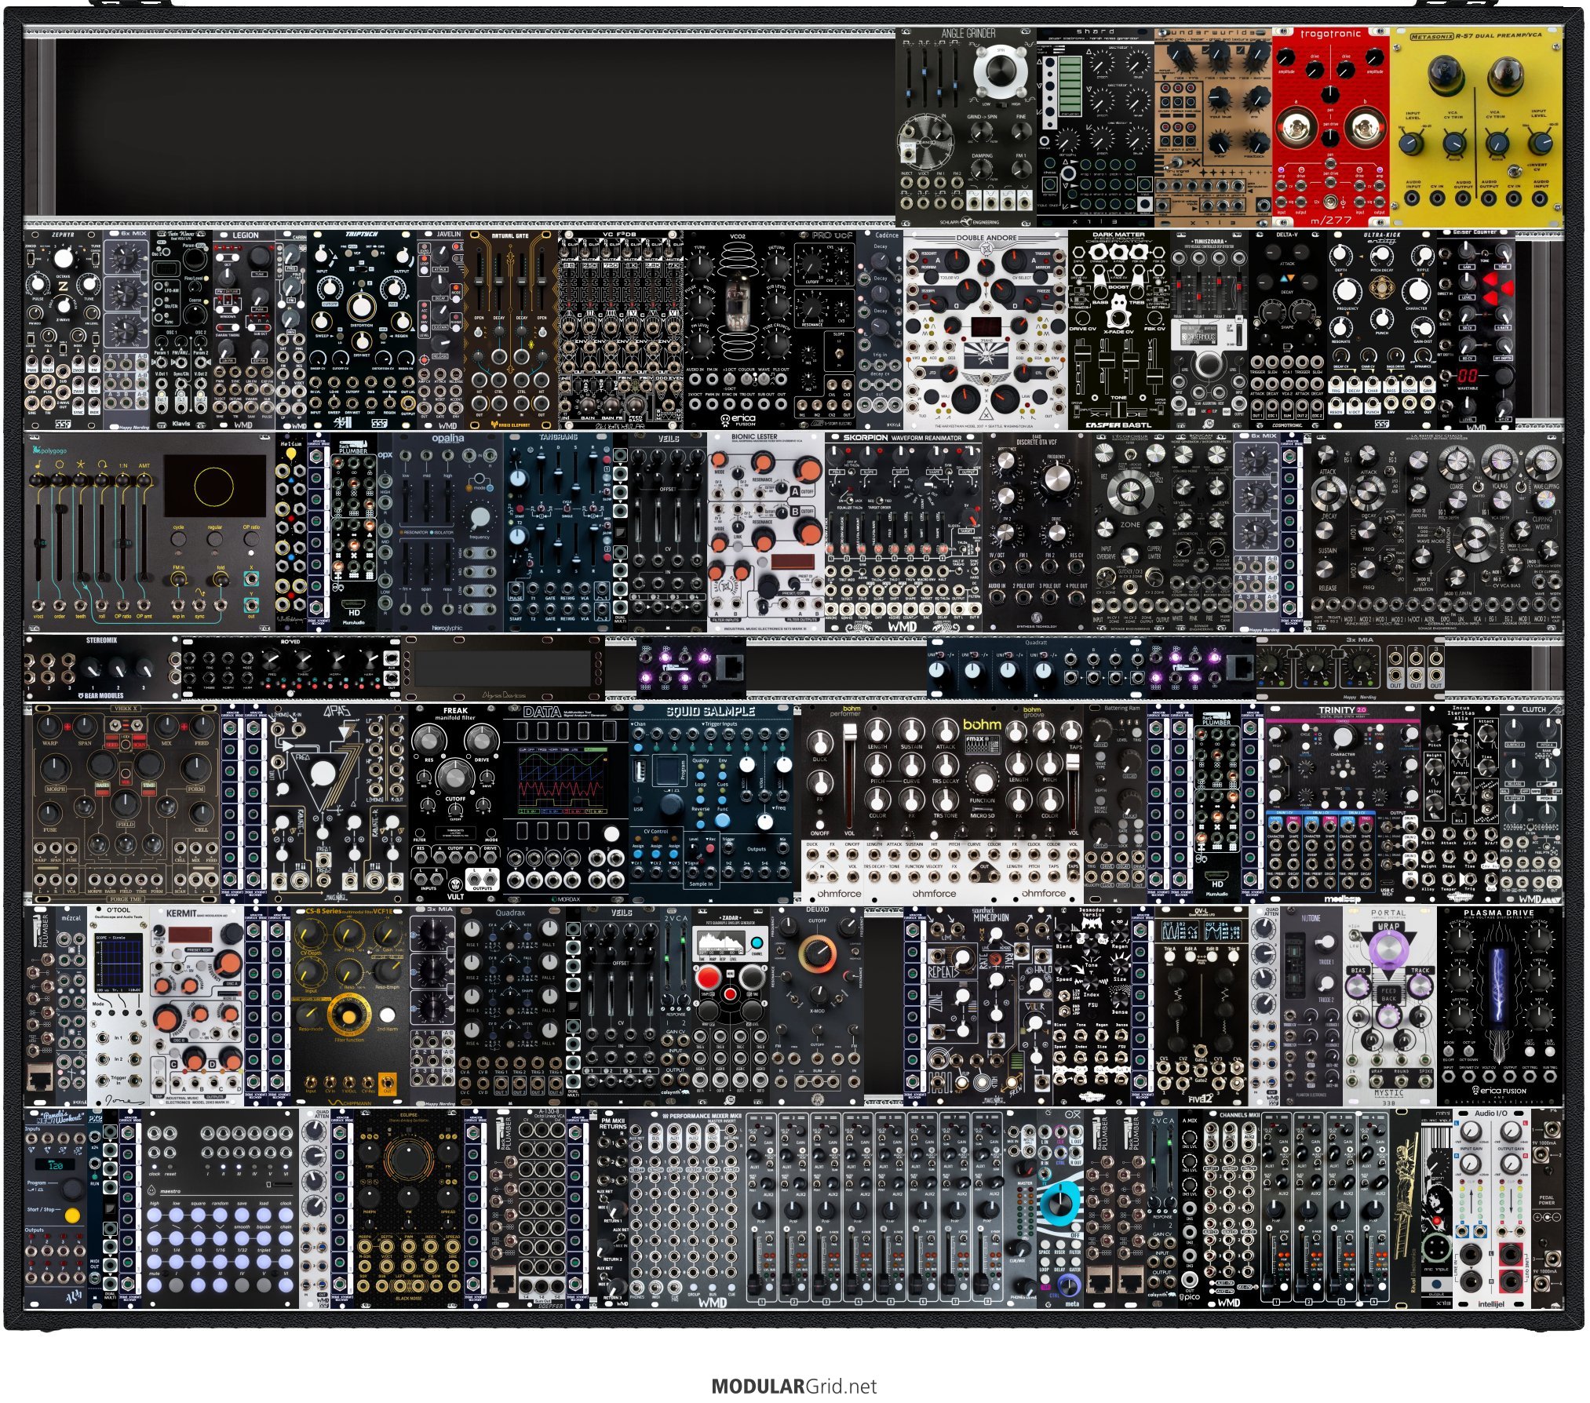Screen dimensions: 1590x1403
Task: Select the Intellijel Audio I/O module
Action: pos(1491,1208)
